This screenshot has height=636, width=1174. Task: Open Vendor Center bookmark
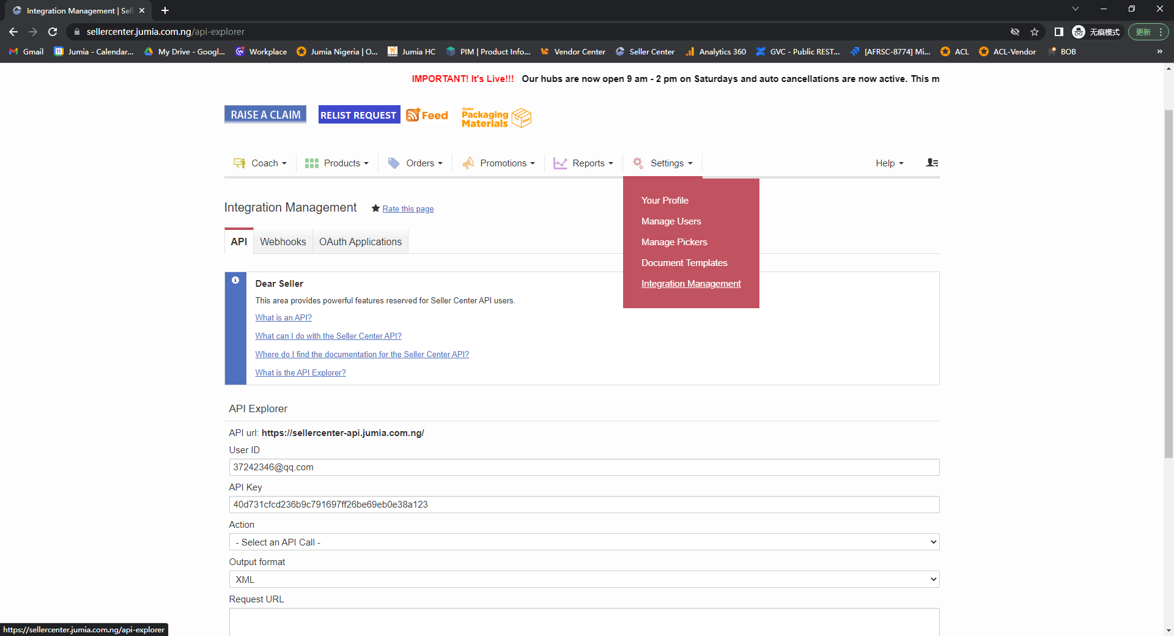click(573, 52)
